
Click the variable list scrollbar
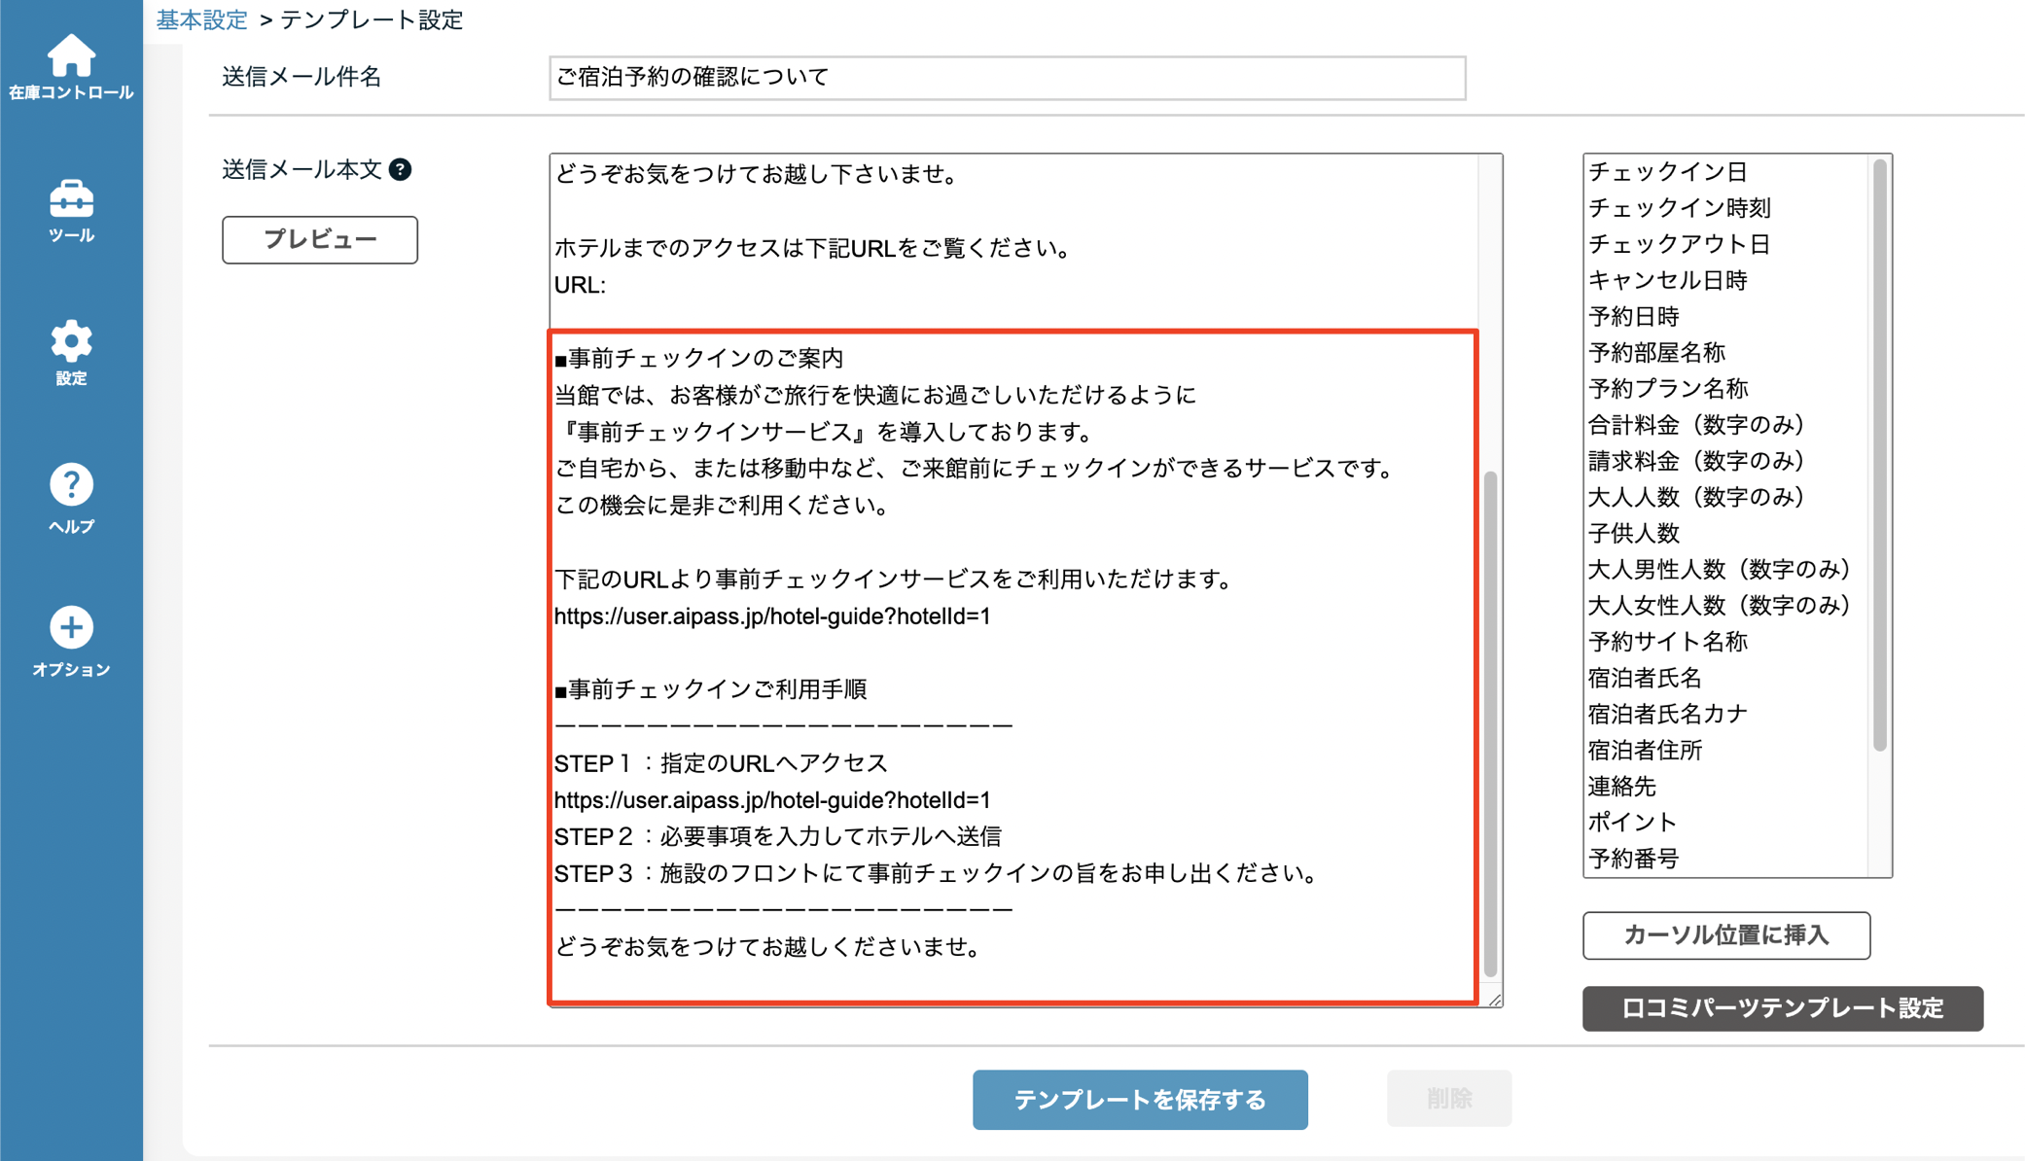pos(1879,455)
